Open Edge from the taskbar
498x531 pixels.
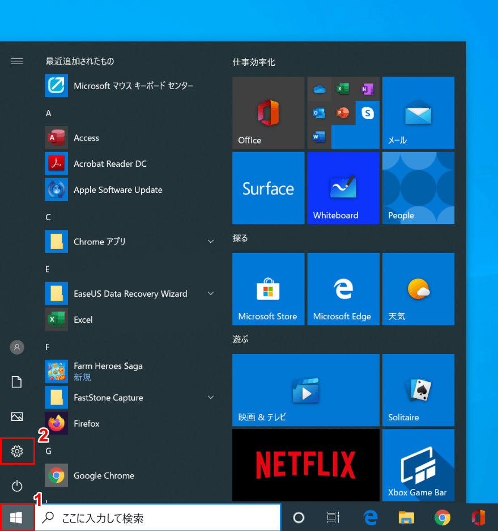pyautogui.click(x=371, y=517)
